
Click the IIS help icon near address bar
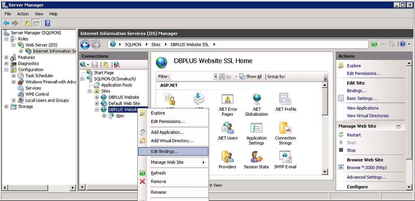[x=402, y=44]
